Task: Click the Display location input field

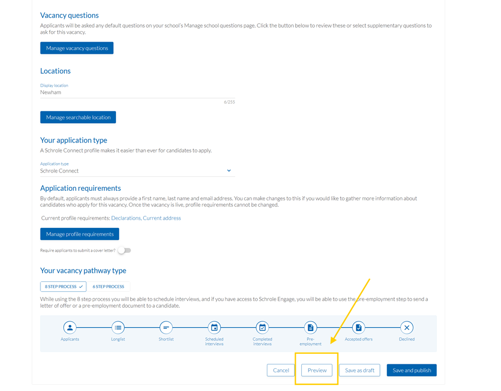Action: (x=138, y=92)
